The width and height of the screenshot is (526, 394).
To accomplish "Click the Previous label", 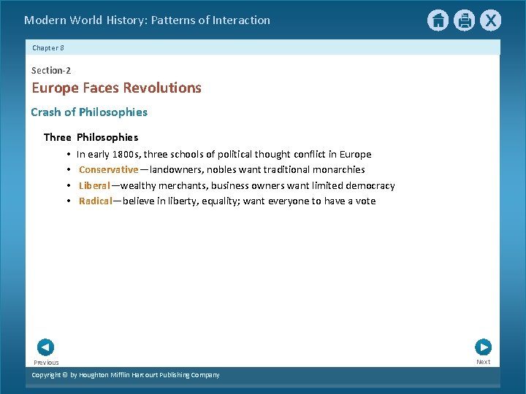I will [46, 363].
